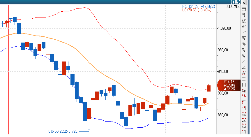This screenshot has width=251, height=137.
Task: Click the 914.13 current price tag
Action: click(x=229, y=85)
